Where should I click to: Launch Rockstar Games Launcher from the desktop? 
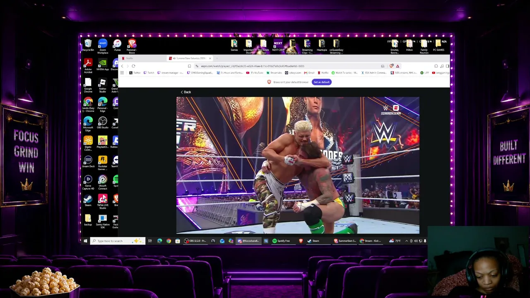pos(103,163)
